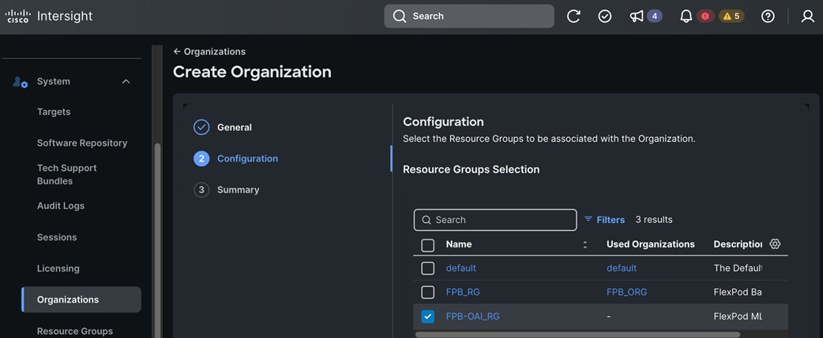The image size is (823, 338).
Task: Open Audit Logs in sidebar
Action: (60, 206)
